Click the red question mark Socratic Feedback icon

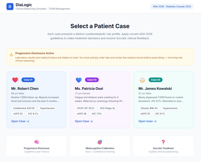click(163, 142)
